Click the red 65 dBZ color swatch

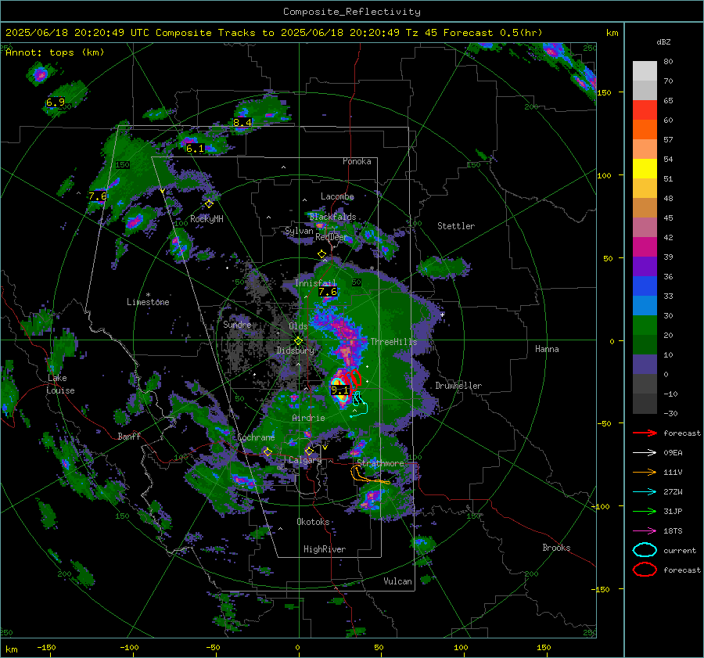pos(645,110)
